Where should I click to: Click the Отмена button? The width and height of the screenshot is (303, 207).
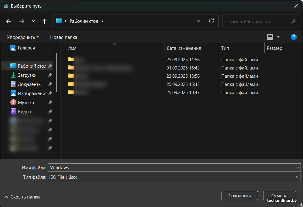tap(279, 195)
